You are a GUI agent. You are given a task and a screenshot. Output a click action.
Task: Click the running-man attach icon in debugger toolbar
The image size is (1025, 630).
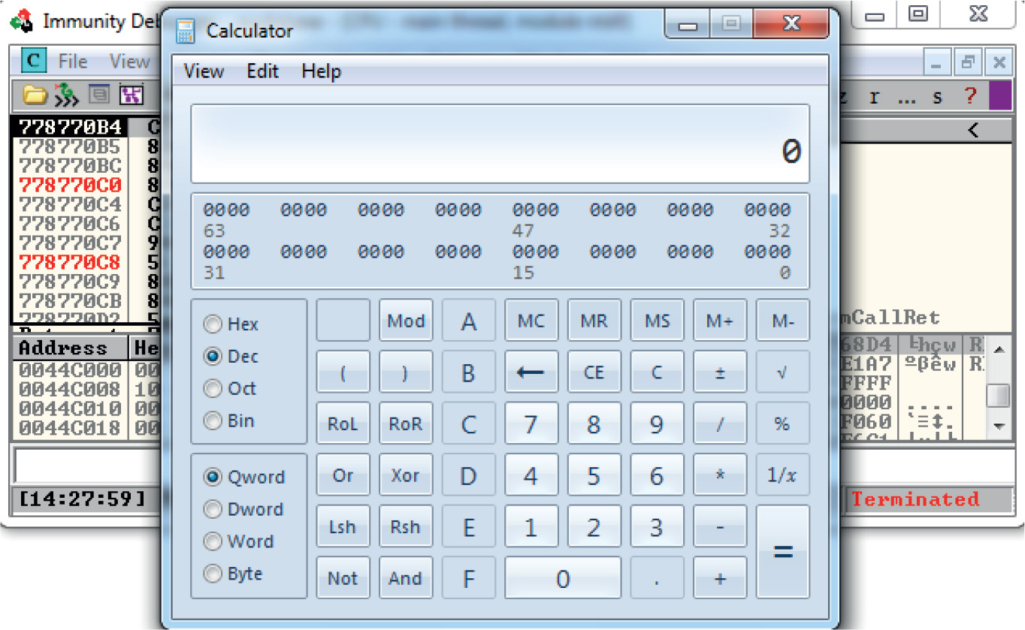pyautogui.click(x=66, y=95)
